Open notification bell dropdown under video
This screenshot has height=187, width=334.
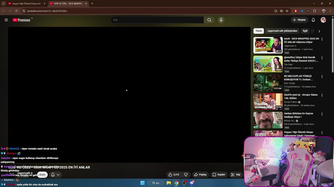tap(55, 175)
